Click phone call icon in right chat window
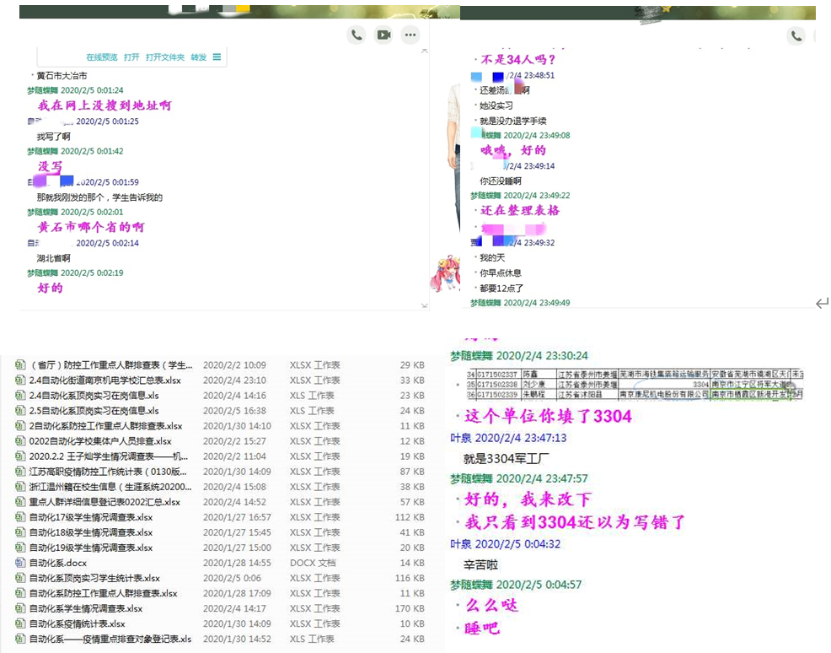 [796, 35]
